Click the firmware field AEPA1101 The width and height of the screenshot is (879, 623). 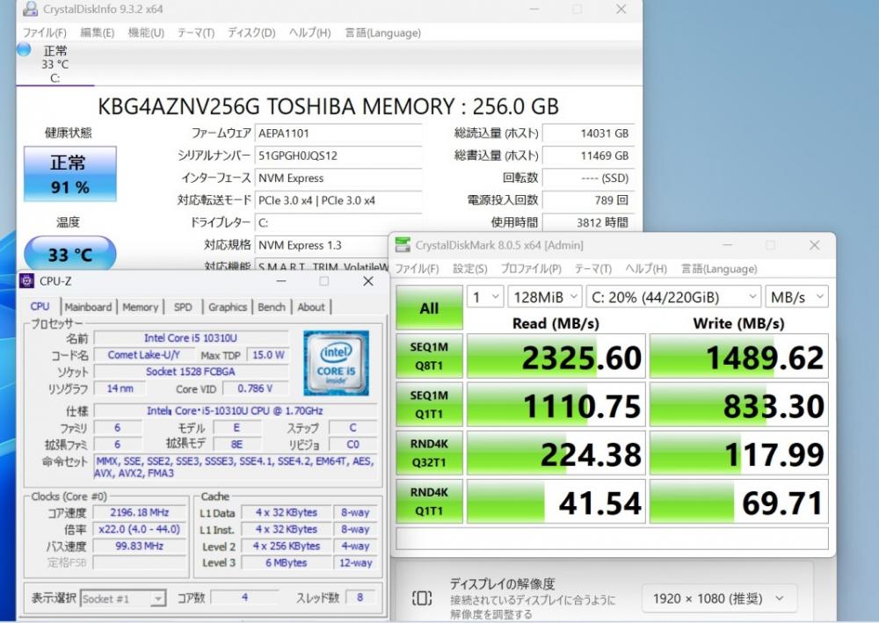[338, 134]
